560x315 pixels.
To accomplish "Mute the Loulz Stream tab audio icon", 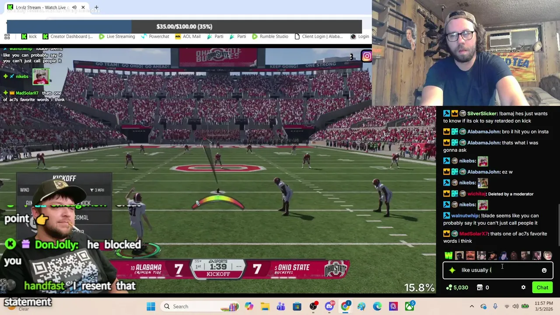I will (x=74, y=7).
